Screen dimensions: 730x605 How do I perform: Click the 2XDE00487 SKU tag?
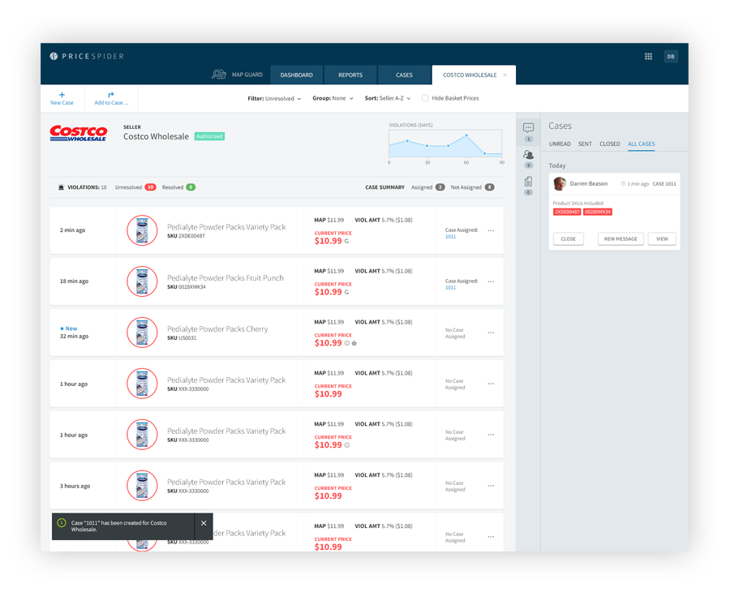[567, 212]
